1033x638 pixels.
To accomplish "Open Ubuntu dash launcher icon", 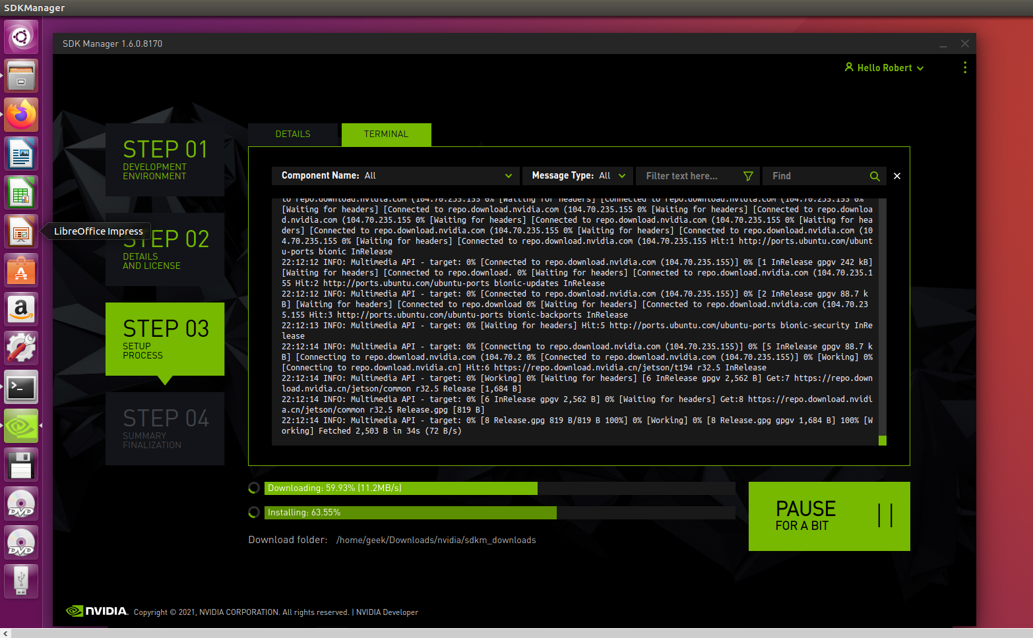I will click(21, 36).
